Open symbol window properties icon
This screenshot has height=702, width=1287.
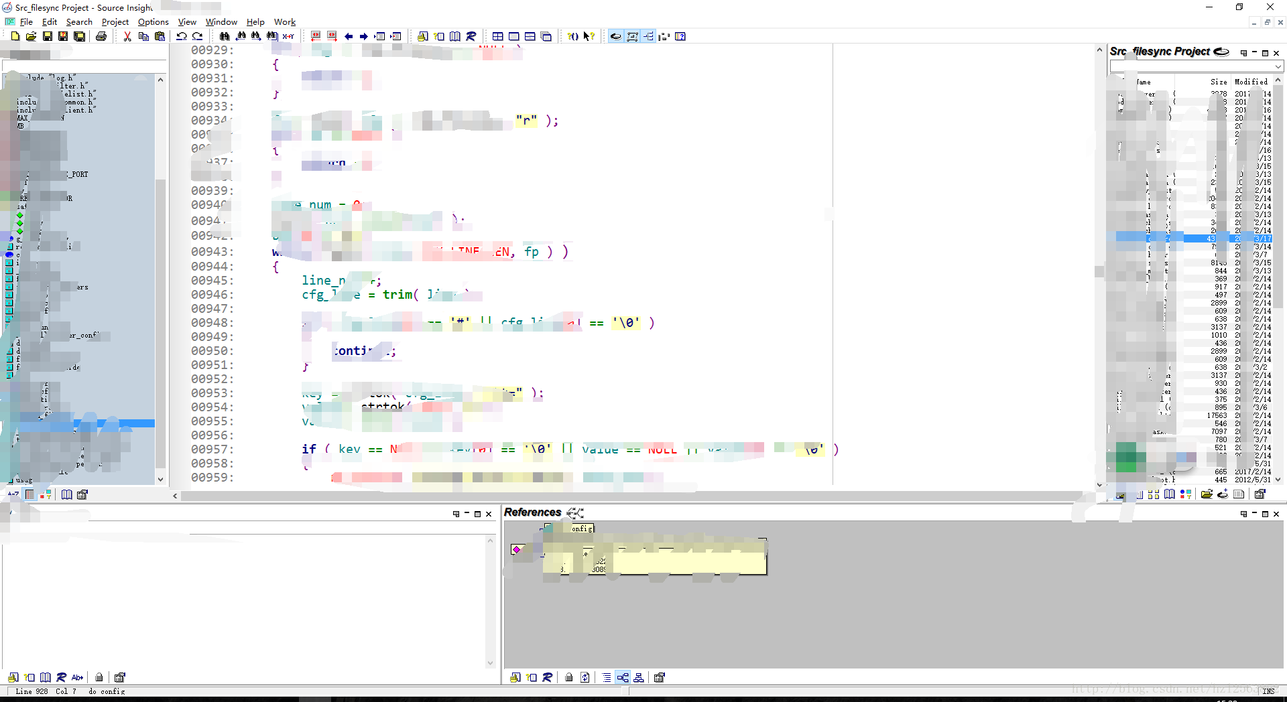click(x=82, y=494)
